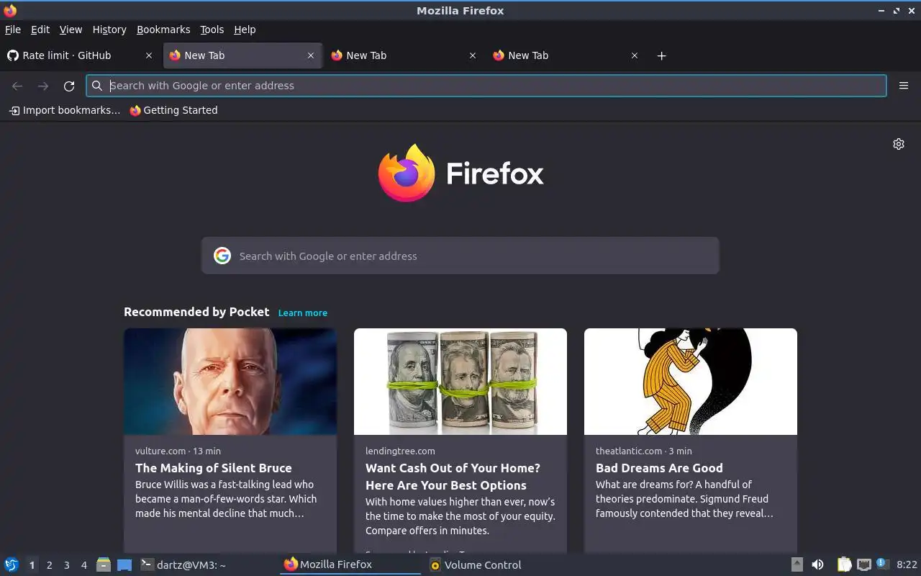921x576 pixels.
Task: Open Getting Started bookmark
Action: click(173, 110)
